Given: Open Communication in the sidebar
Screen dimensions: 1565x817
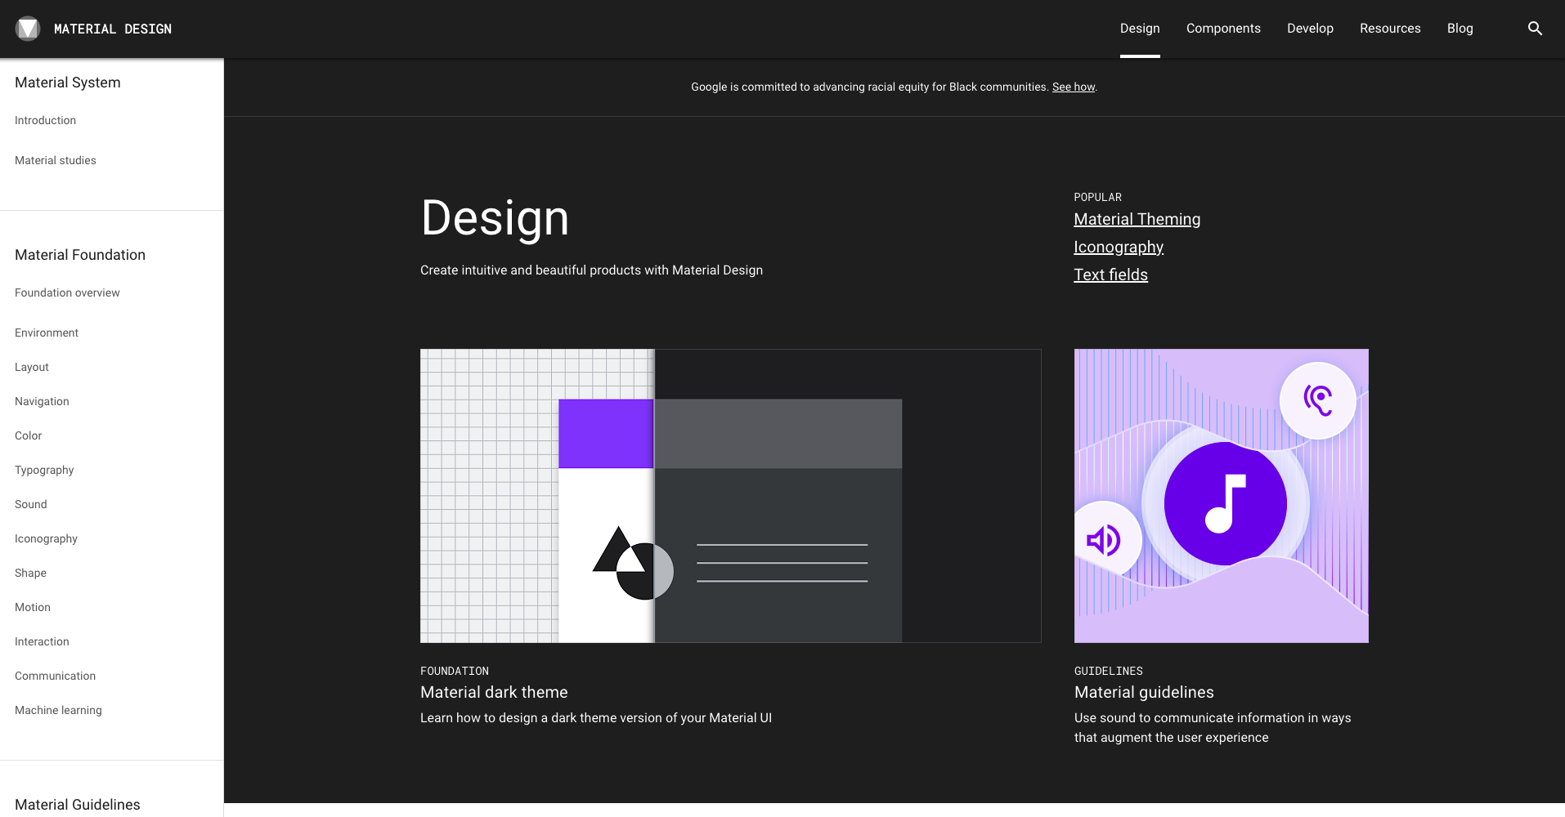Looking at the screenshot, I should [55, 676].
